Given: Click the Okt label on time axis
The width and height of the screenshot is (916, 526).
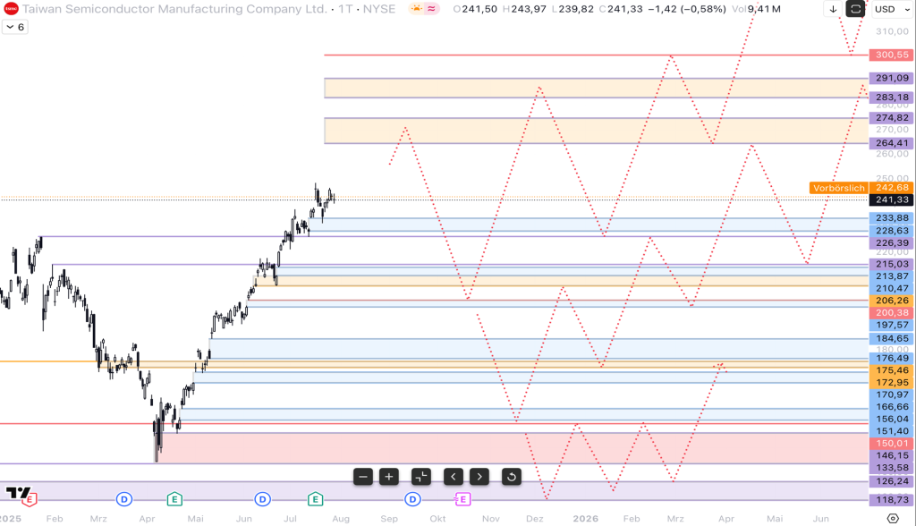Looking at the screenshot, I should point(437,519).
